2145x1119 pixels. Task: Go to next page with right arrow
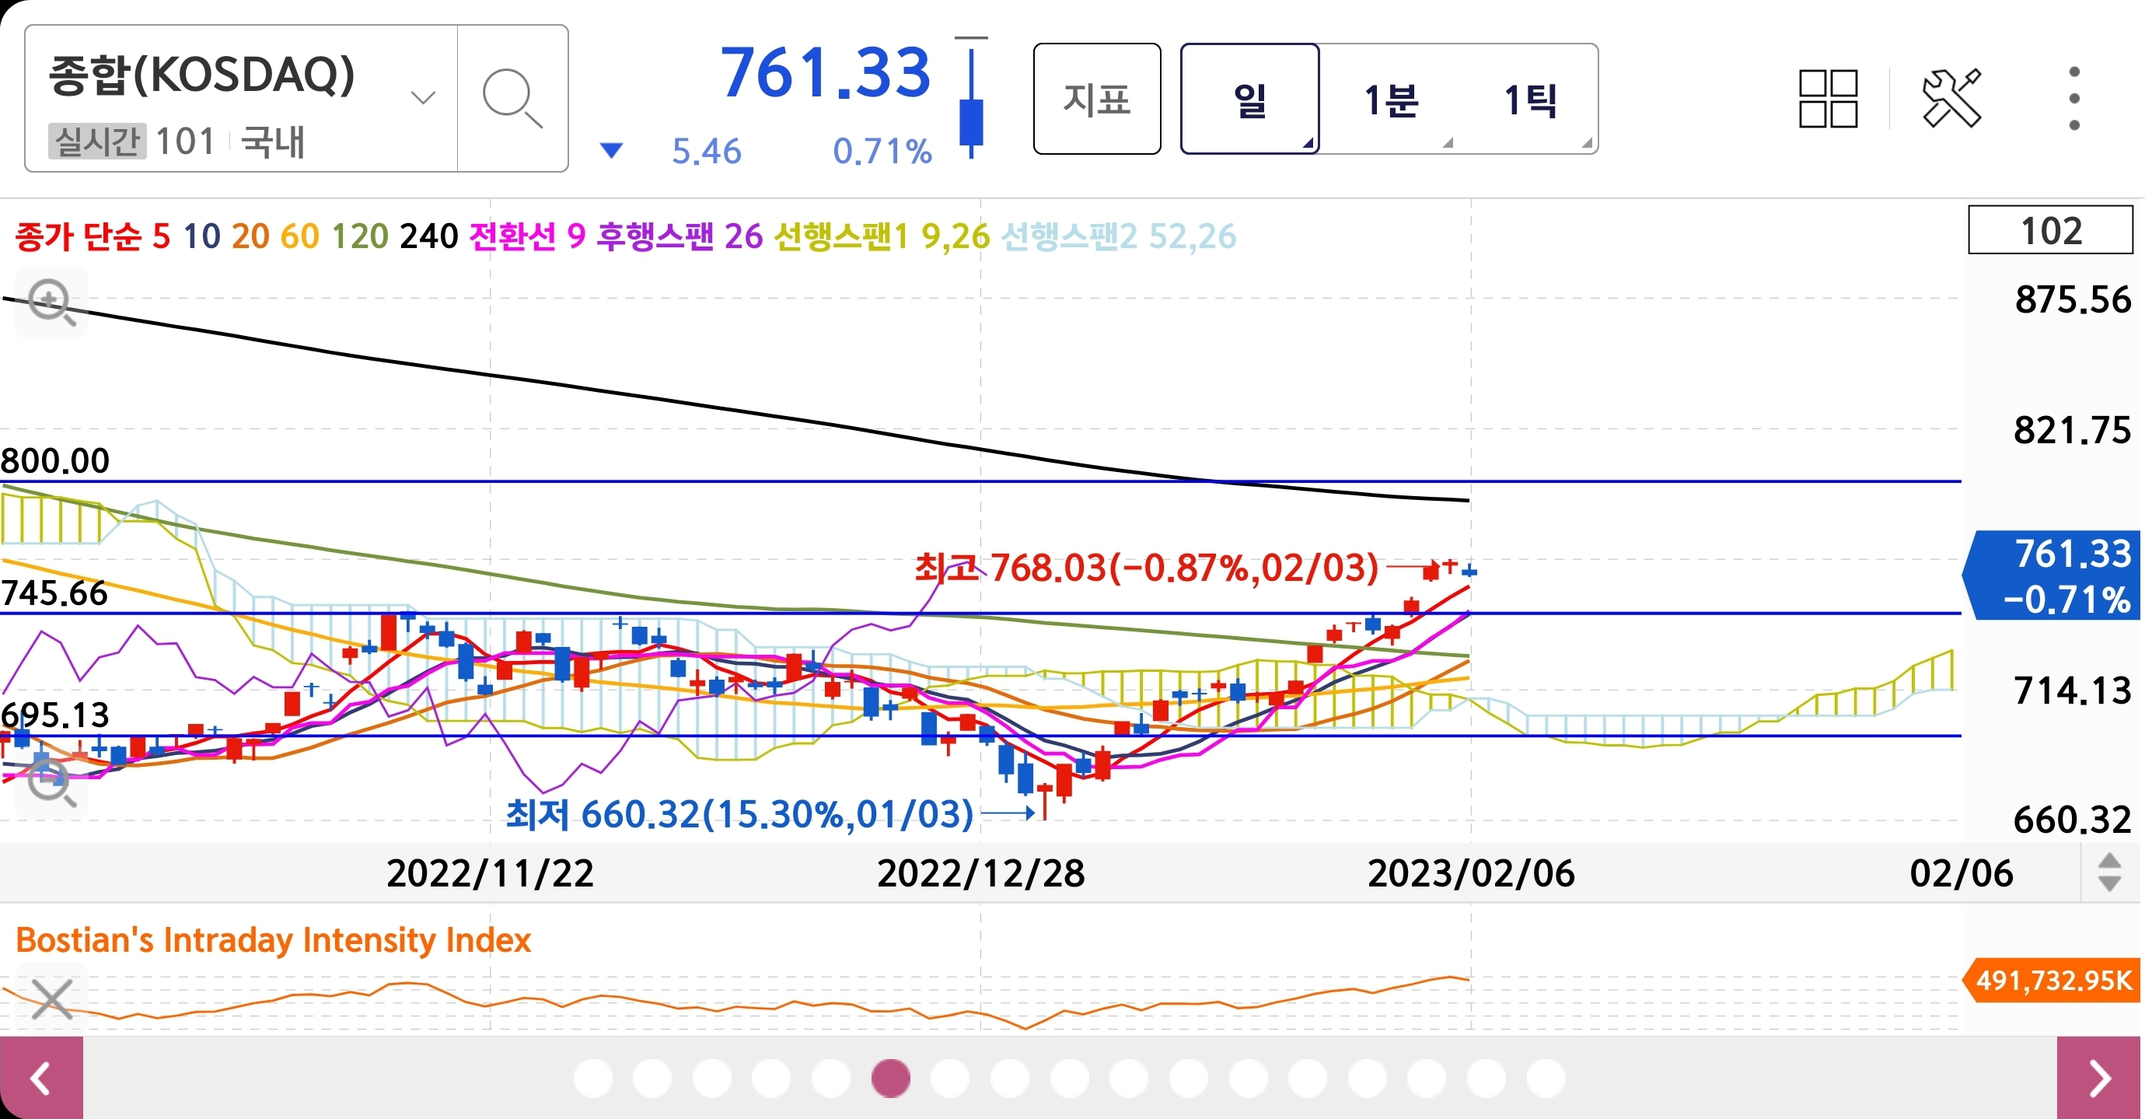tap(2099, 1079)
